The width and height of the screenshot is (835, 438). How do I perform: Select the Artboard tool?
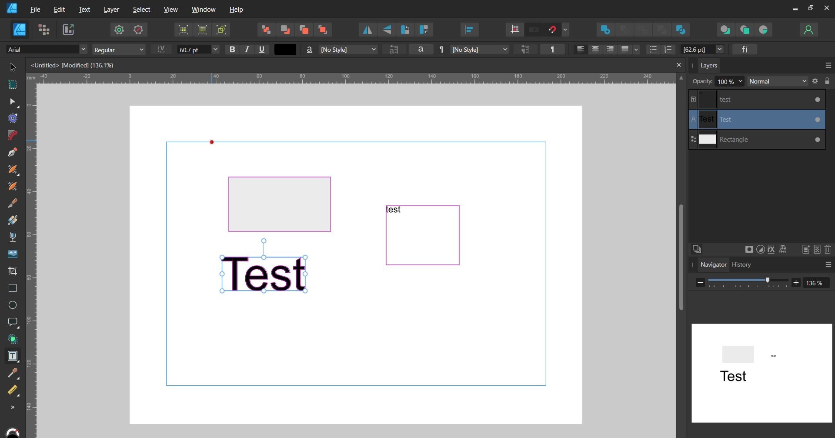(x=13, y=84)
